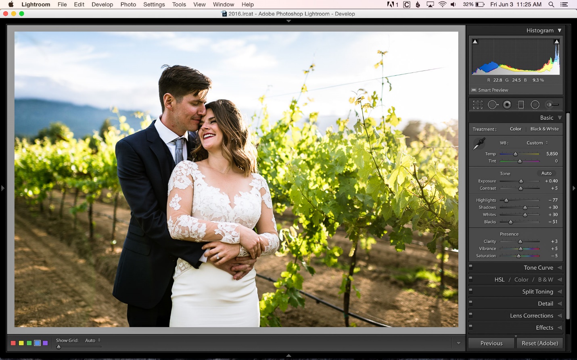Image resolution: width=577 pixels, height=360 pixels.
Task: Toggle Tone Curve panel on/off switch
Action: click(470, 266)
